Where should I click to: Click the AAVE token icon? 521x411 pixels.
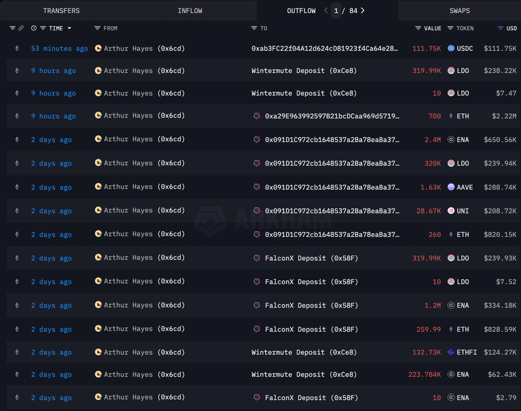tap(451, 187)
